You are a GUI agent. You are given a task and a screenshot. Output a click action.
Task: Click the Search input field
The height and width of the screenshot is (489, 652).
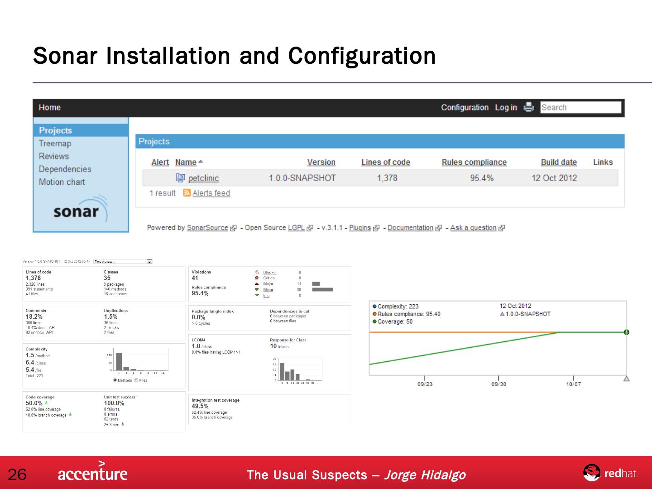(580, 107)
